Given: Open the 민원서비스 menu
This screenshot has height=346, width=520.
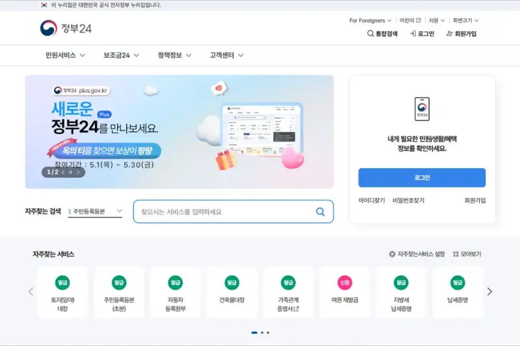Looking at the screenshot, I should tap(66, 55).
